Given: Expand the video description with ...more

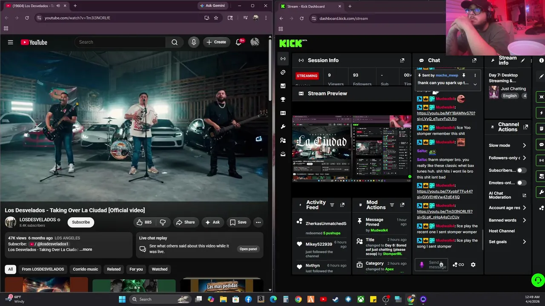Looking at the screenshot, I should click(86, 249).
